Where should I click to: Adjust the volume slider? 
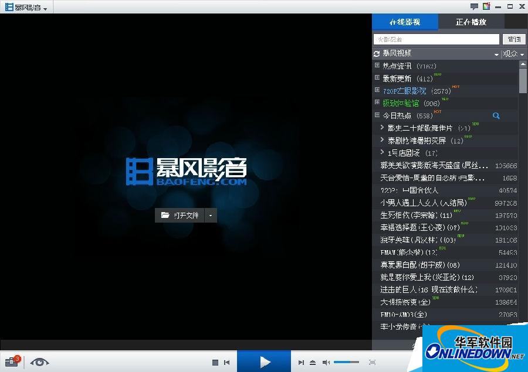347,362
